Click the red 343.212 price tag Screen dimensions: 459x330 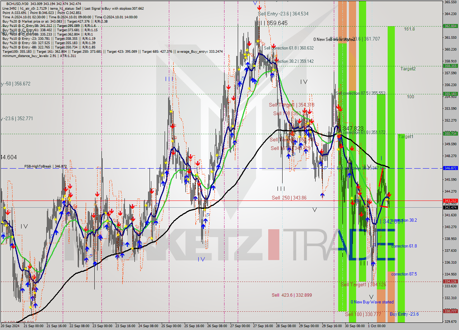click(x=451, y=201)
